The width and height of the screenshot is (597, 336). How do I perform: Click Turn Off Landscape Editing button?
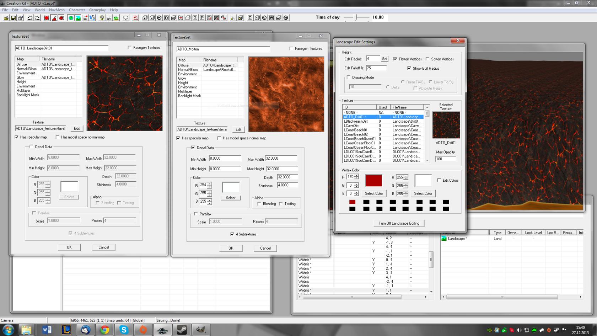pyautogui.click(x=399, y=223)
